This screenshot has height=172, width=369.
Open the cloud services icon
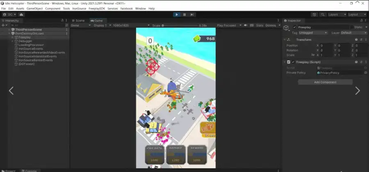[21, 14]
